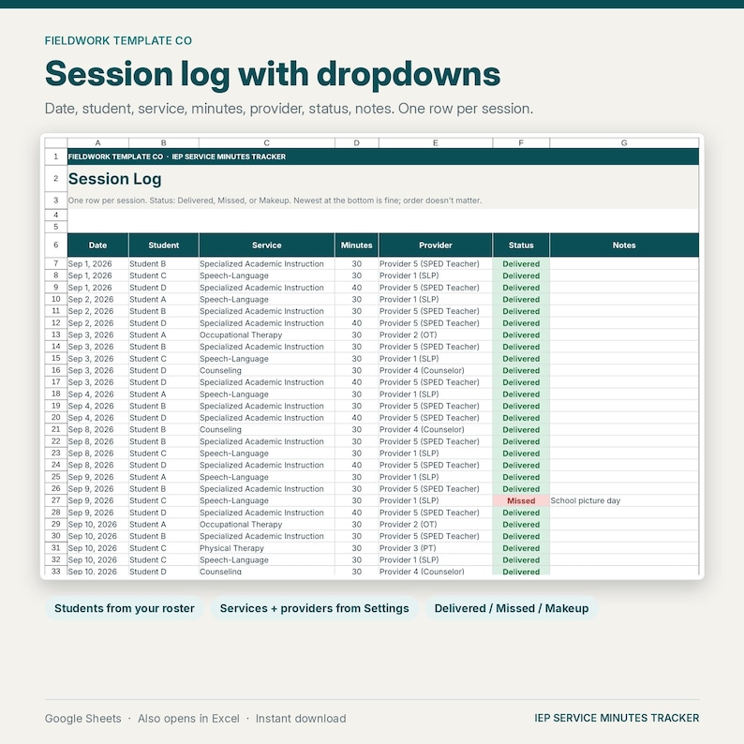Click 'Instant download' footer text
The width and height of the screenshot is (744, 744).
(301, 719)
